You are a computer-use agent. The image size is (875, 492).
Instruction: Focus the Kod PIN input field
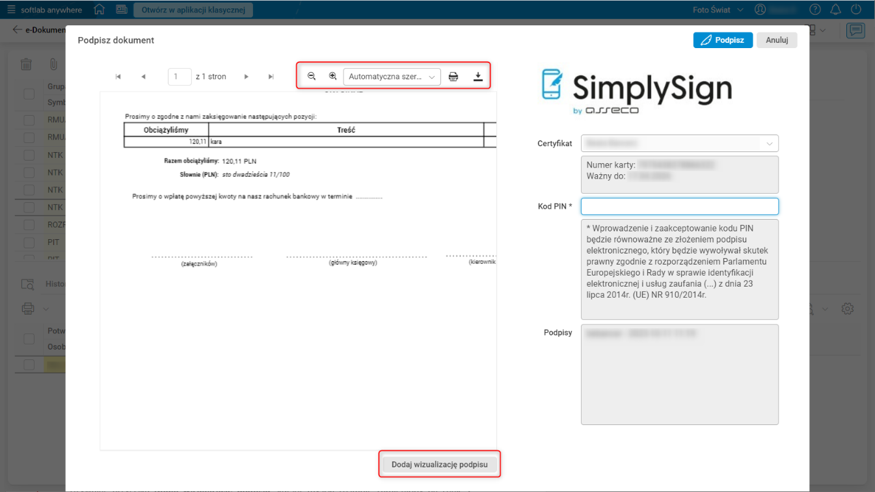tap(680, 206)
